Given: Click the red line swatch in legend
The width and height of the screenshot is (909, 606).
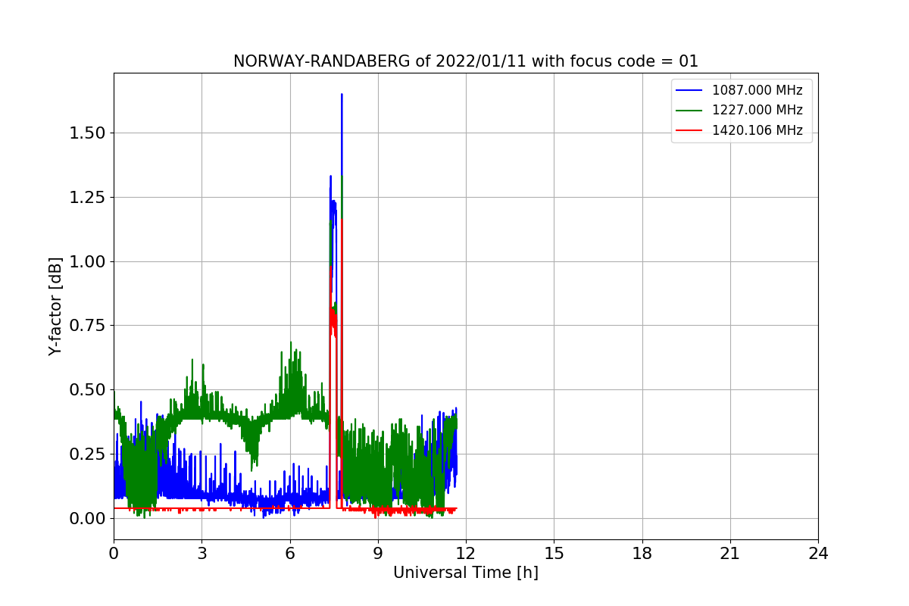Looking at the screenshot, I should 689,130.
